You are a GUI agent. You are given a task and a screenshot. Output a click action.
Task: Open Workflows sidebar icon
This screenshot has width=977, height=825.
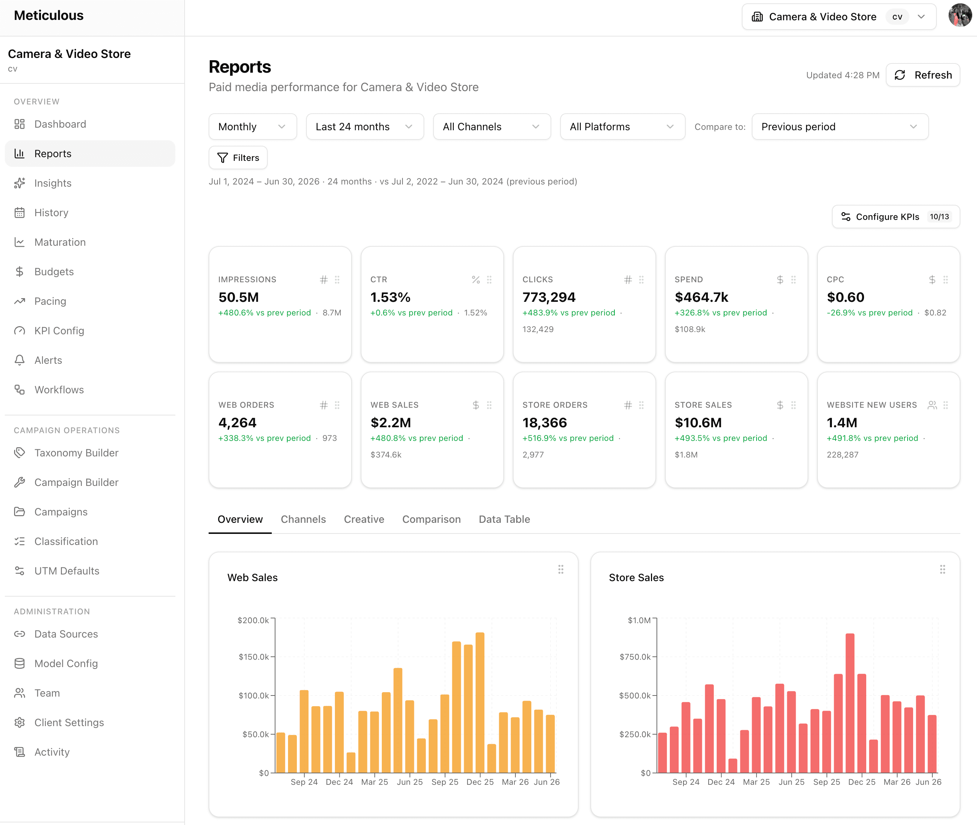(x=20, y=390)
